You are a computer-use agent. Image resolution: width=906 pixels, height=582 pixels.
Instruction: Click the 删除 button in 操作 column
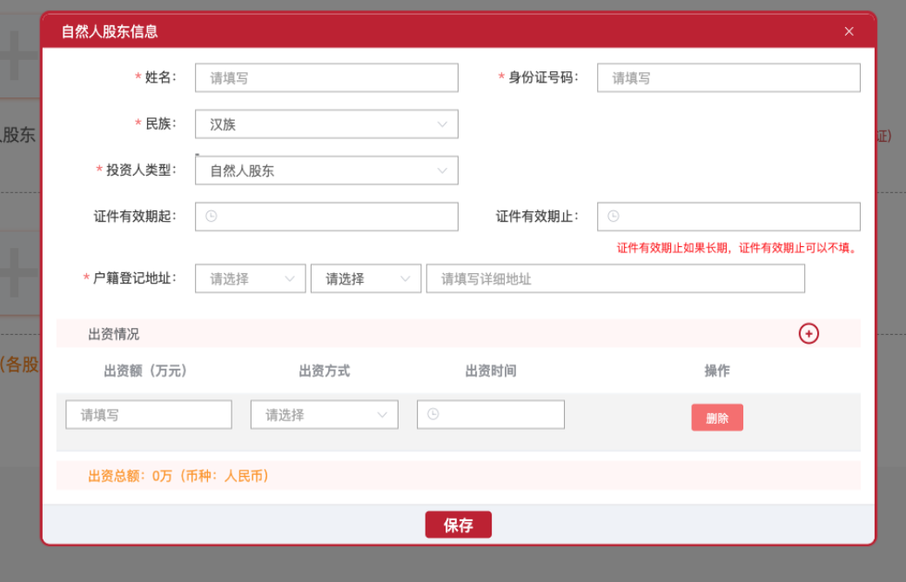coord(717,418)
